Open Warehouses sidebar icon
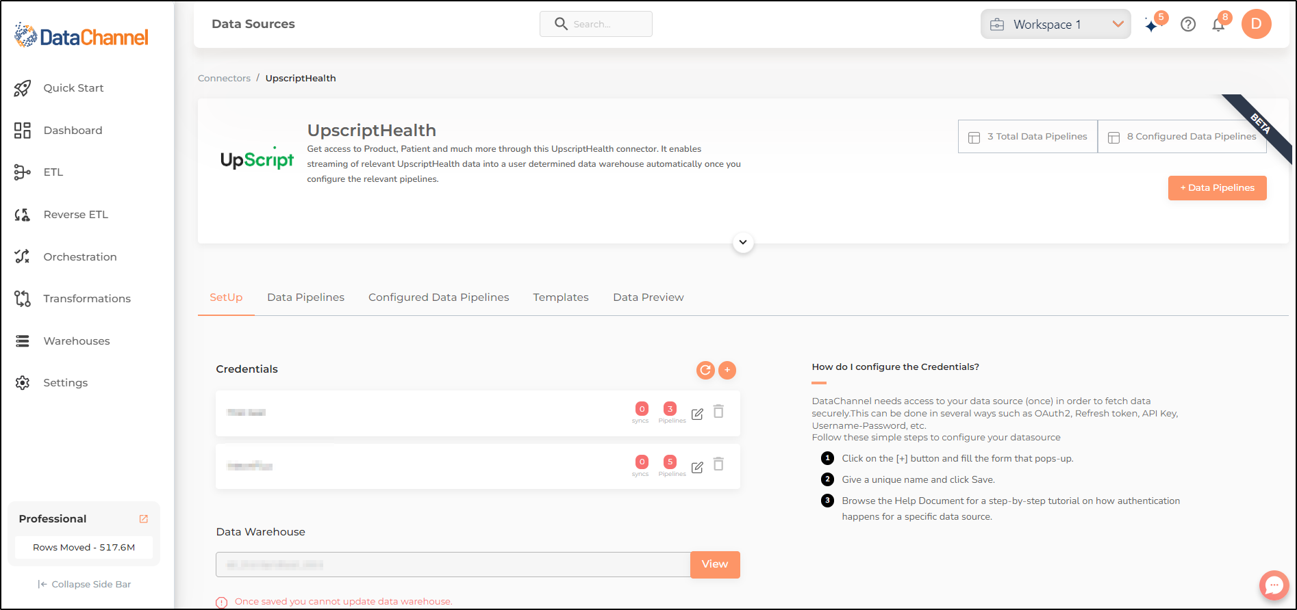The height and width of the screenshot is (610, 1297). click(23, 341)
